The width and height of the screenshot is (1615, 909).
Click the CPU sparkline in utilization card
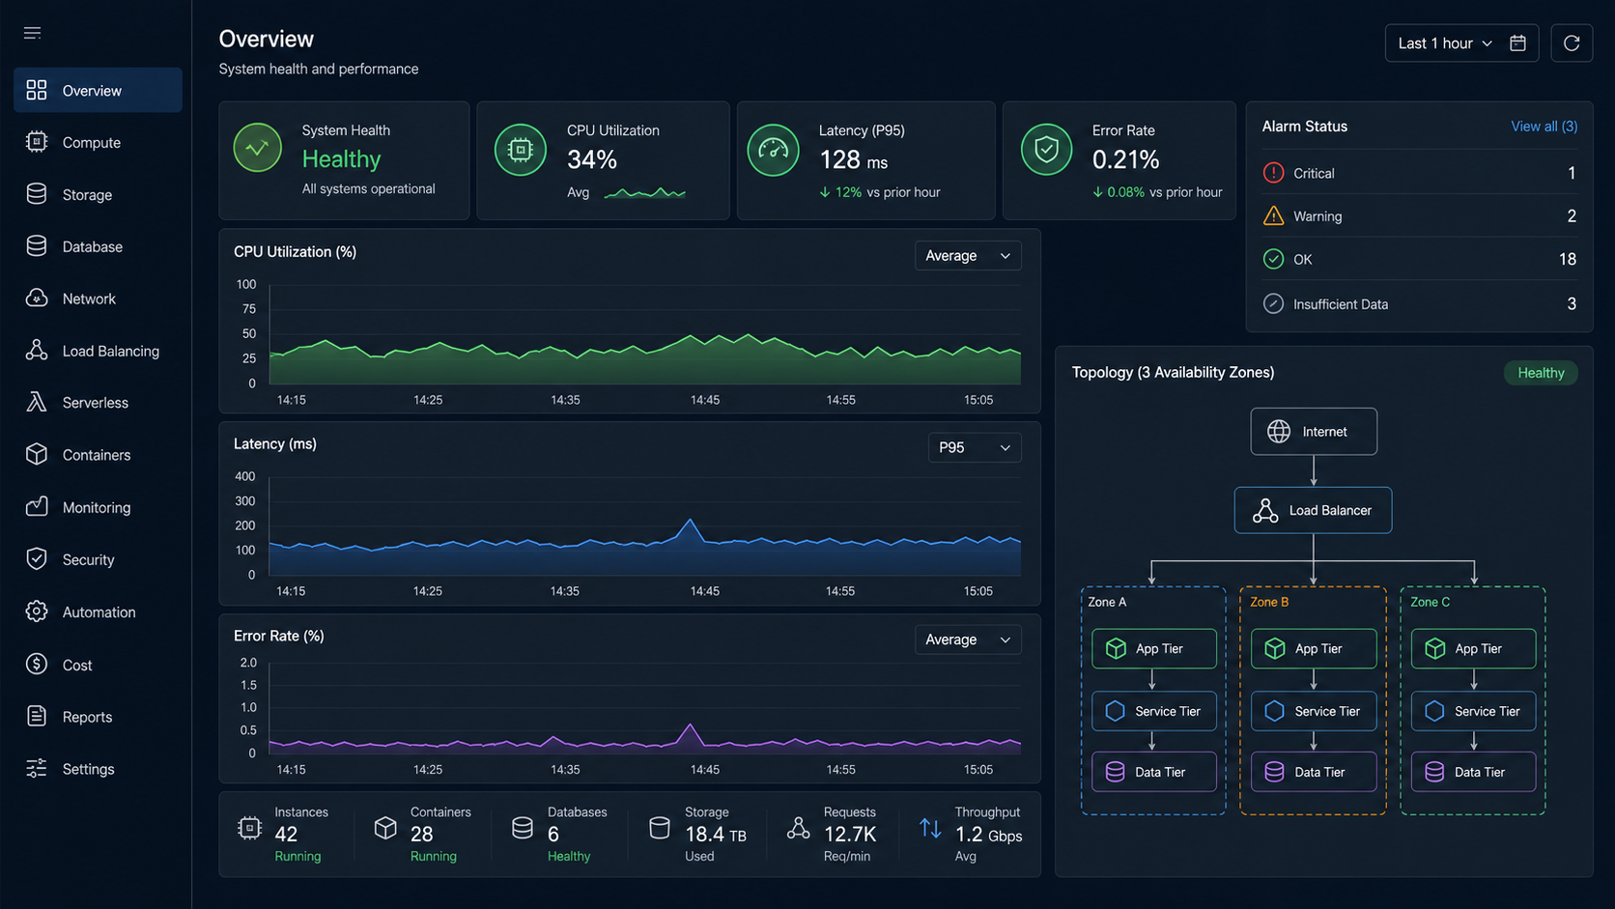click(x=644, y=193)
